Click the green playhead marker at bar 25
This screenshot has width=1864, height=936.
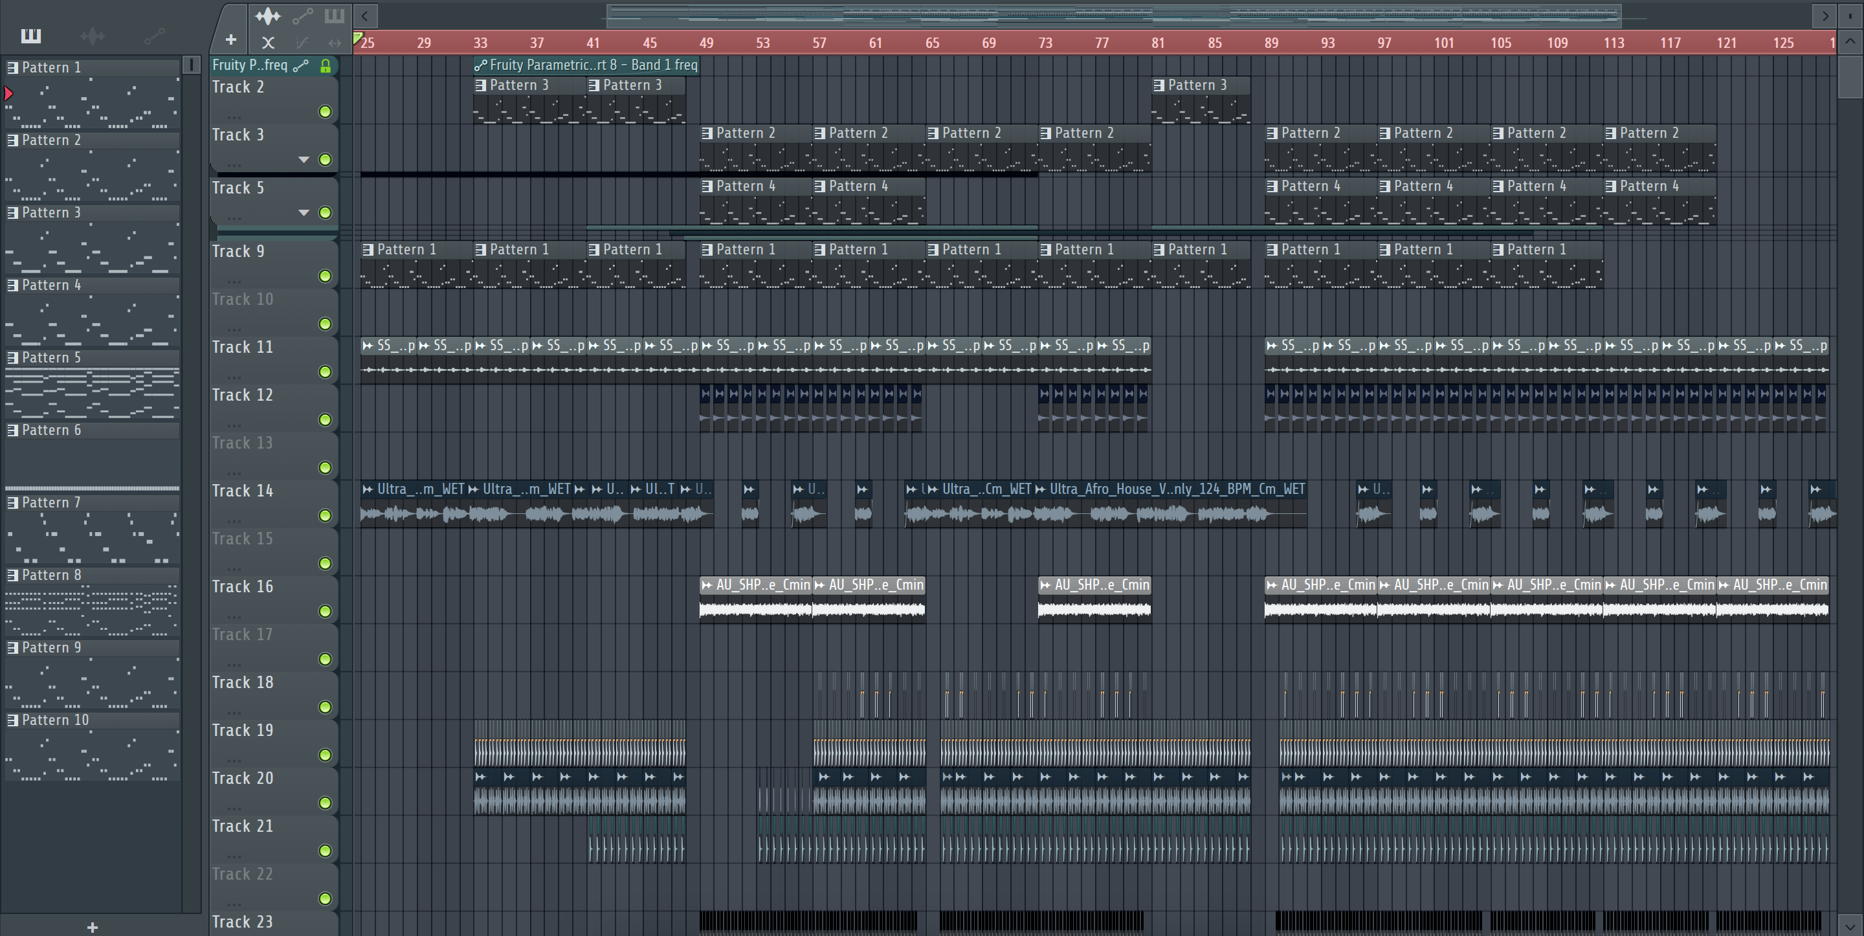click(358, 38)
